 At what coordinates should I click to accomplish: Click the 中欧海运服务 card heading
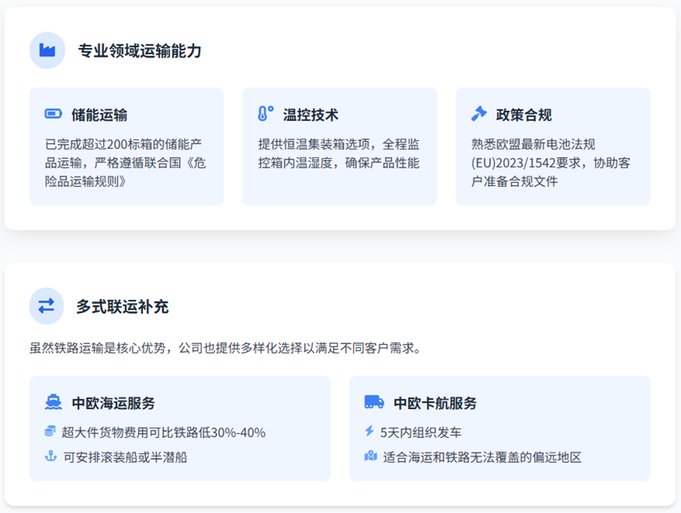point(113,403)
